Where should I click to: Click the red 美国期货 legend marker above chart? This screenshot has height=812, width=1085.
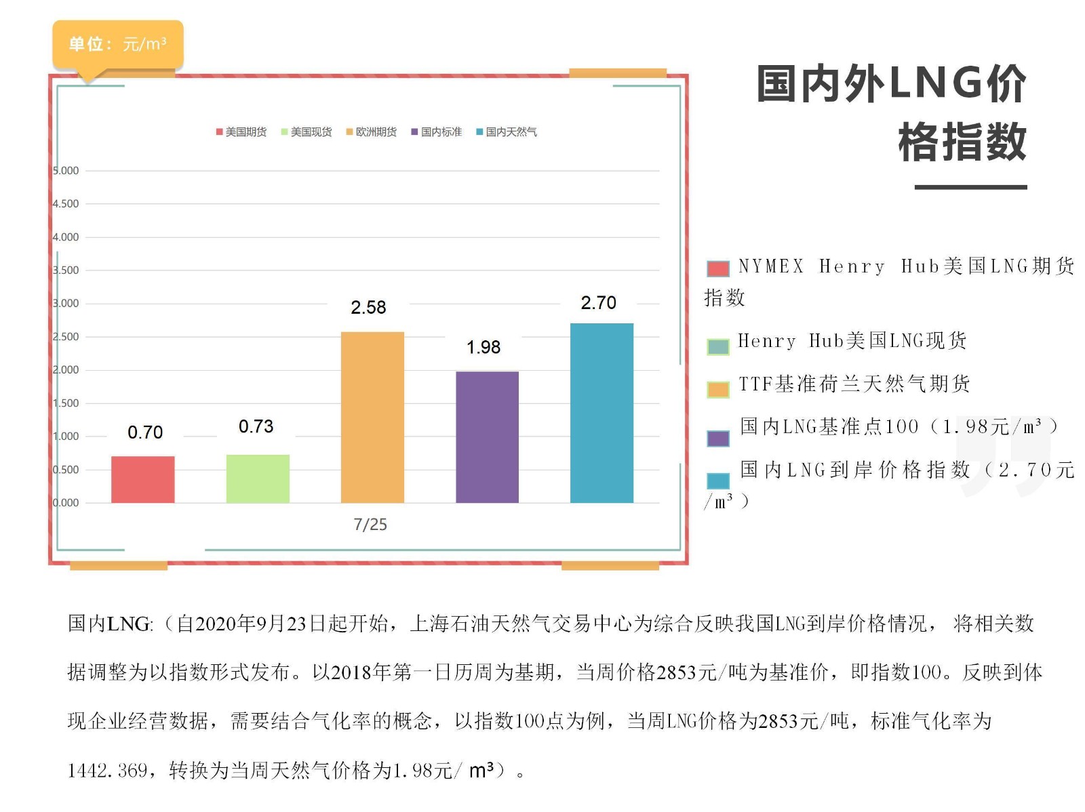pos(219,132)
